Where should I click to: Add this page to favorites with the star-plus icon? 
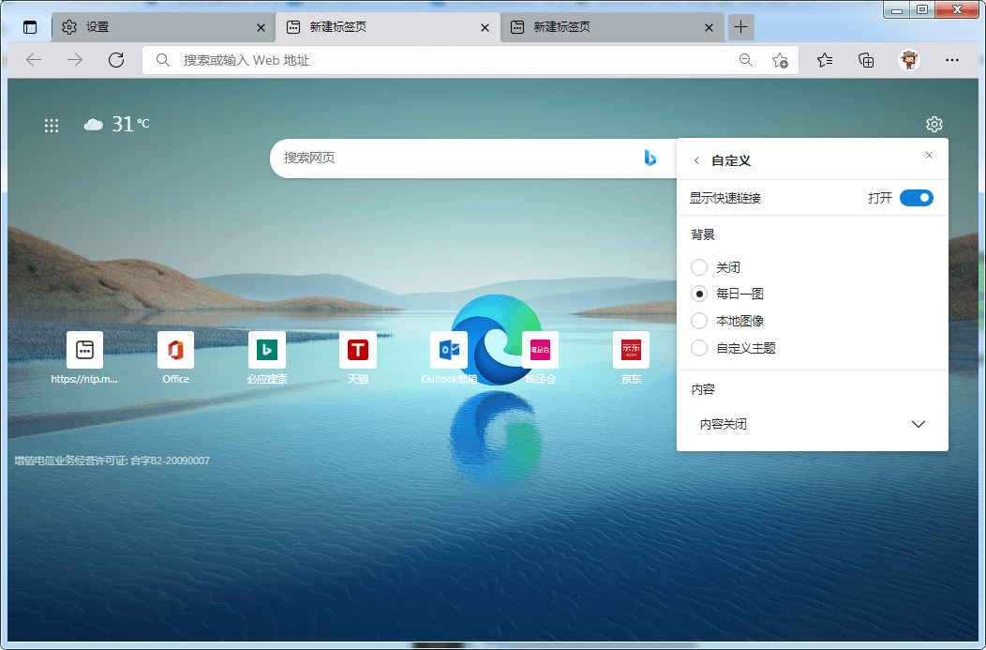(x=780, y=60)
